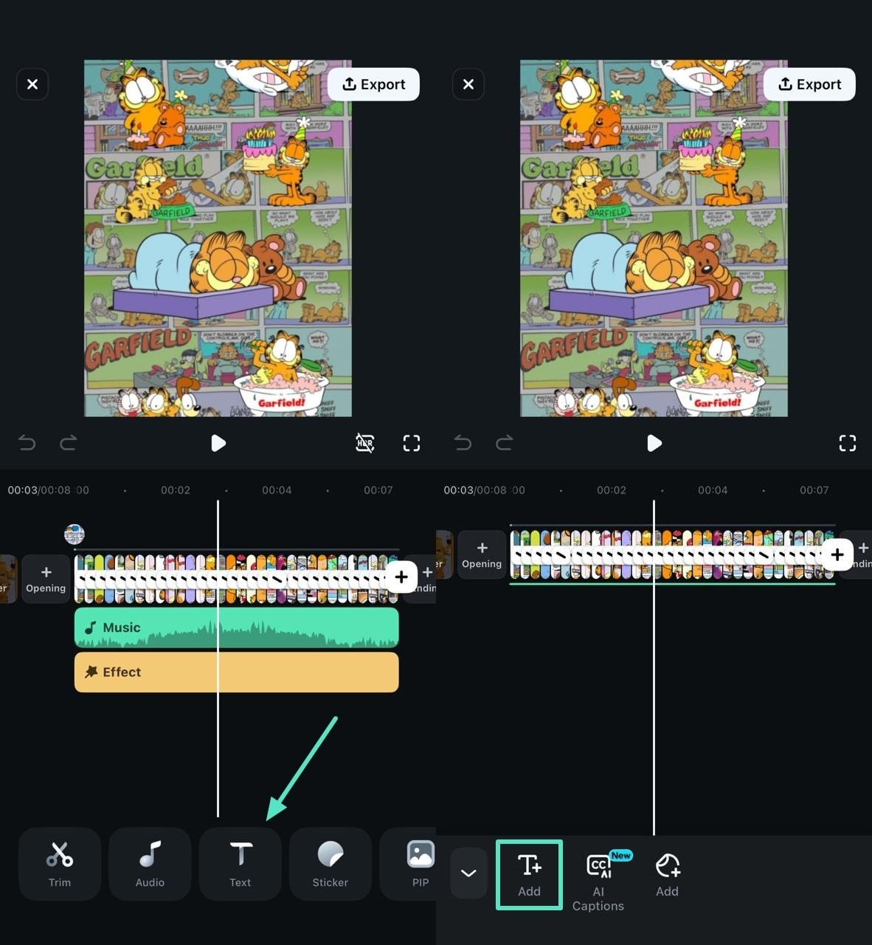The image size is (872, 945).
Task: Tap plus button after left video clip
Action: coord(401,577)
